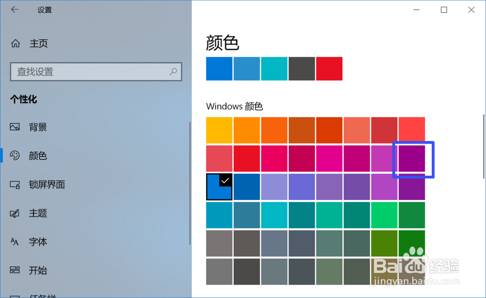The height and width of the screenshot is (298, 486).
Task: Click the 颜色 page heading
Action: (223, 43)
